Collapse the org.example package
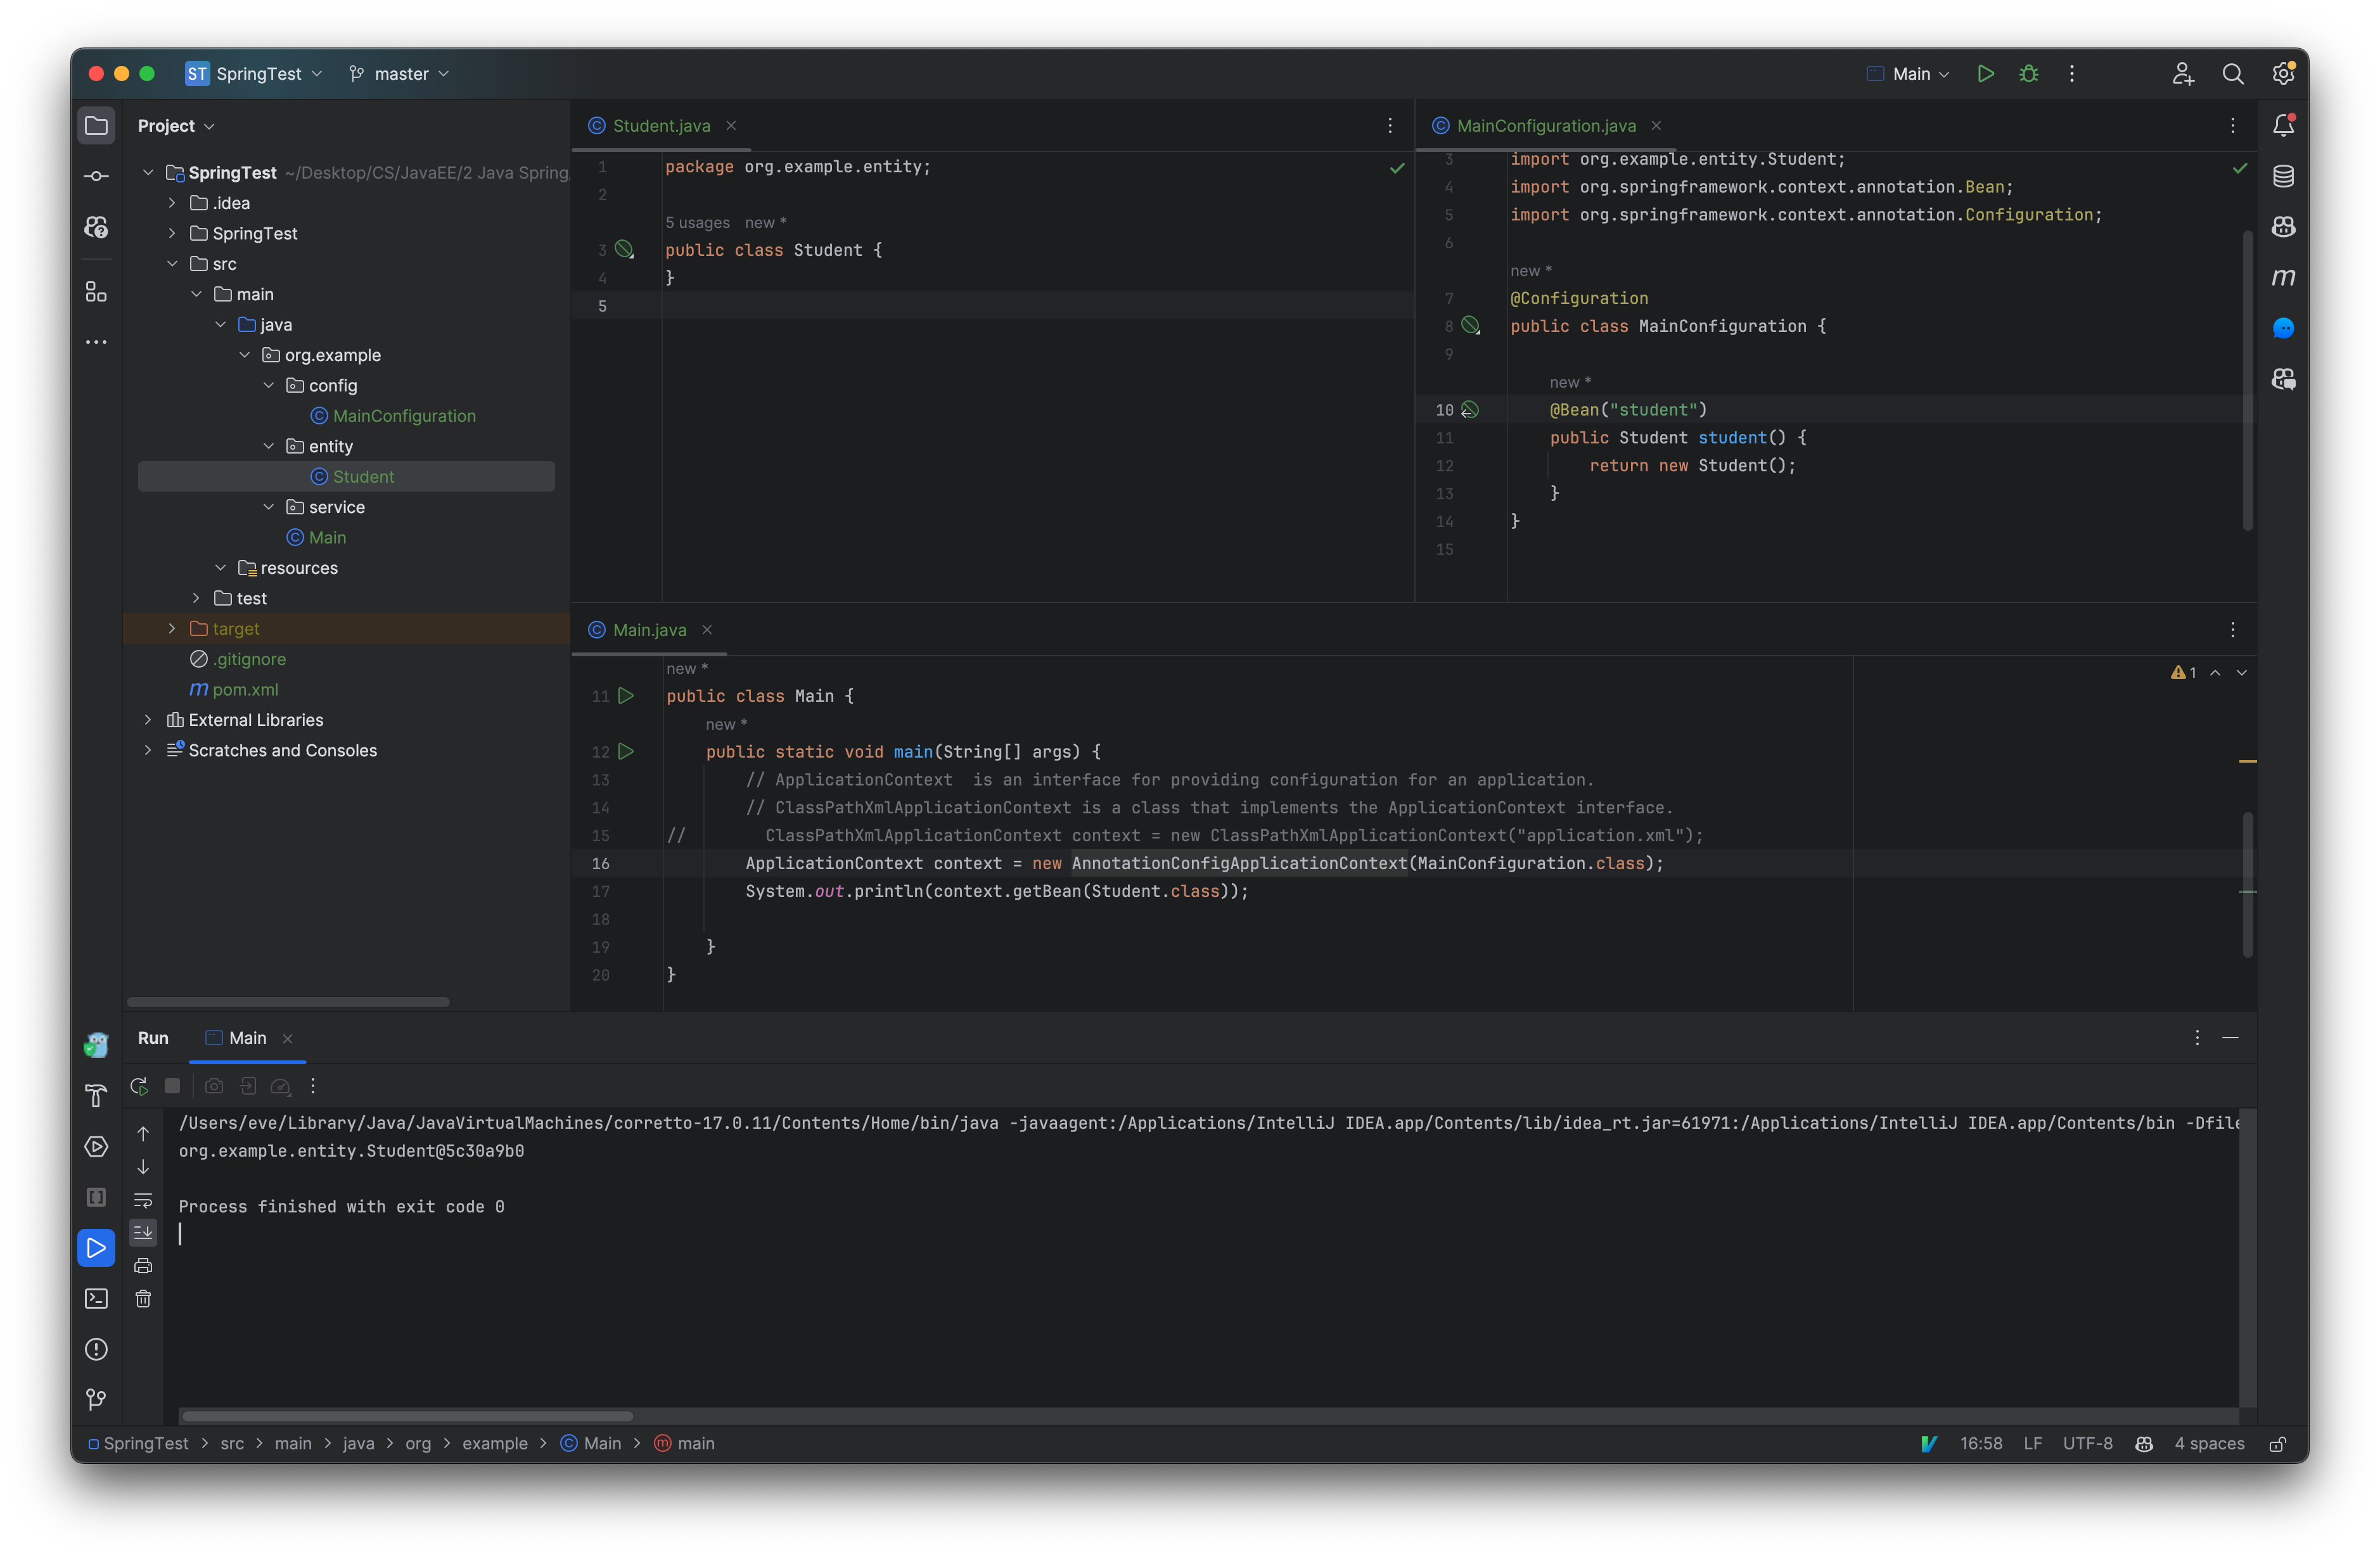The height and width of the screenshot is (1557, 2380). tap(244, 355)
